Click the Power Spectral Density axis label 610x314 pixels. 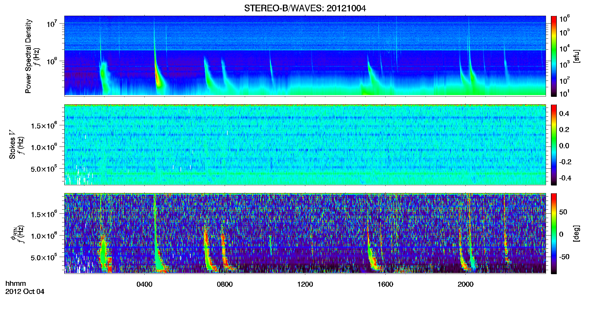point(28,56)
